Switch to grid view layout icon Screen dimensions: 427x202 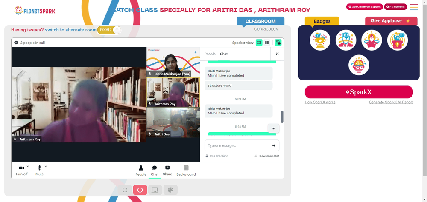point(267,43)
